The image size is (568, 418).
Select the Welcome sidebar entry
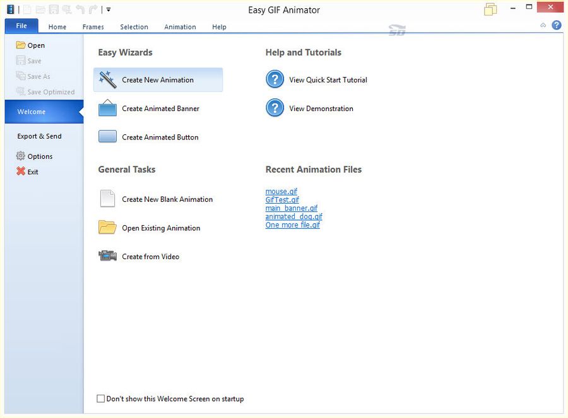pos(44,112)
